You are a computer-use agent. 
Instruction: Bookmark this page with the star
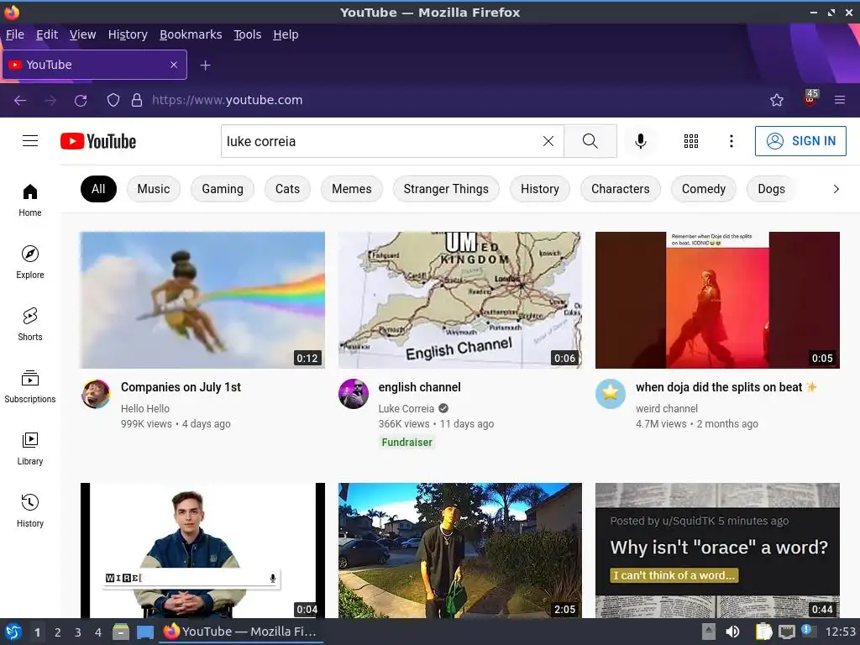tap(777, 101)
